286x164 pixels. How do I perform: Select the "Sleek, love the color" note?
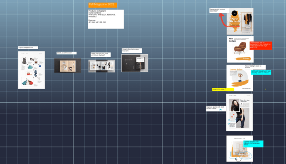(x=67, y=53)
